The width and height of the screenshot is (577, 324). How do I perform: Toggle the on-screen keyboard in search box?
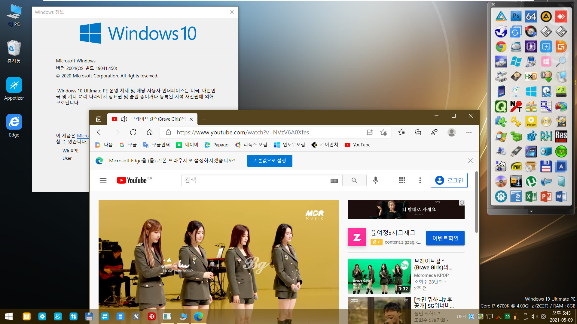(334, 181)
